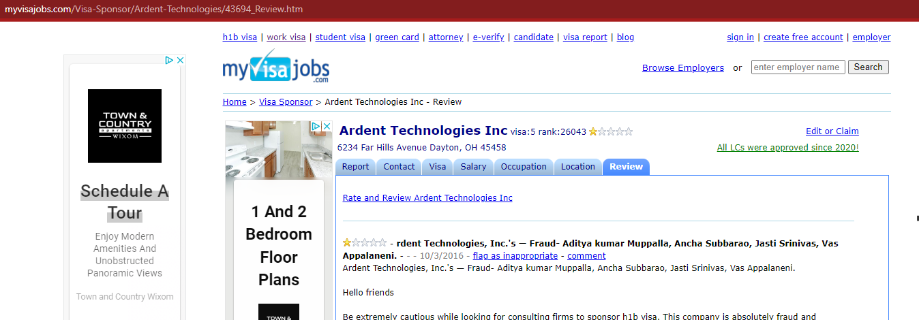This screenshot has height=320, width=919.
Task: Select the Salary tab
Action: pos(473,167)
